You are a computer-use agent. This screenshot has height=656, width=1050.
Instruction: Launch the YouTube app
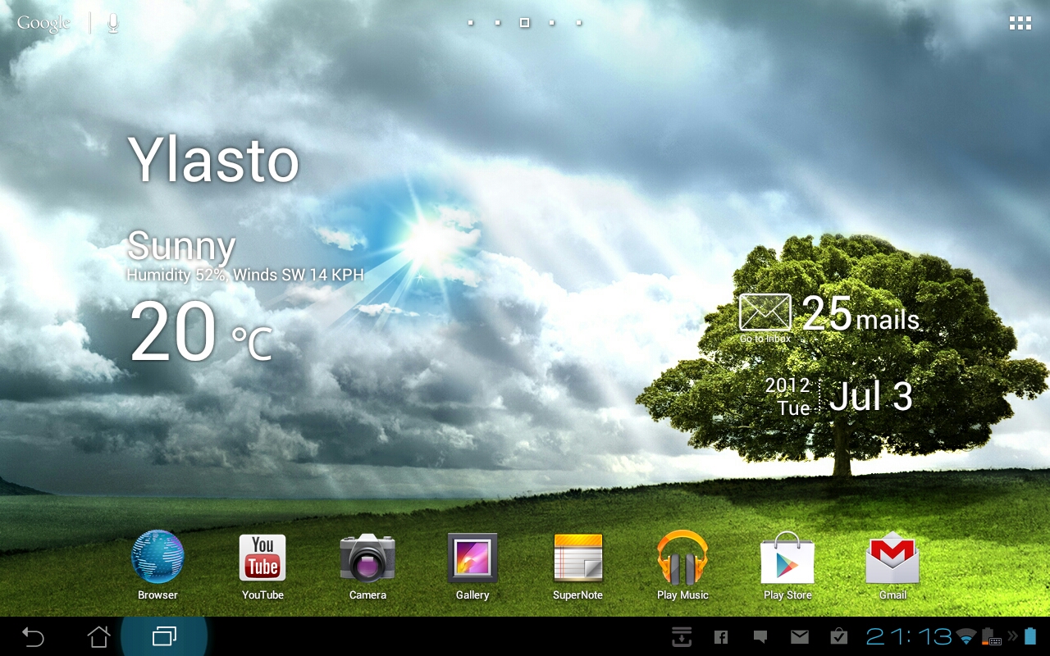tap(262, 565)
